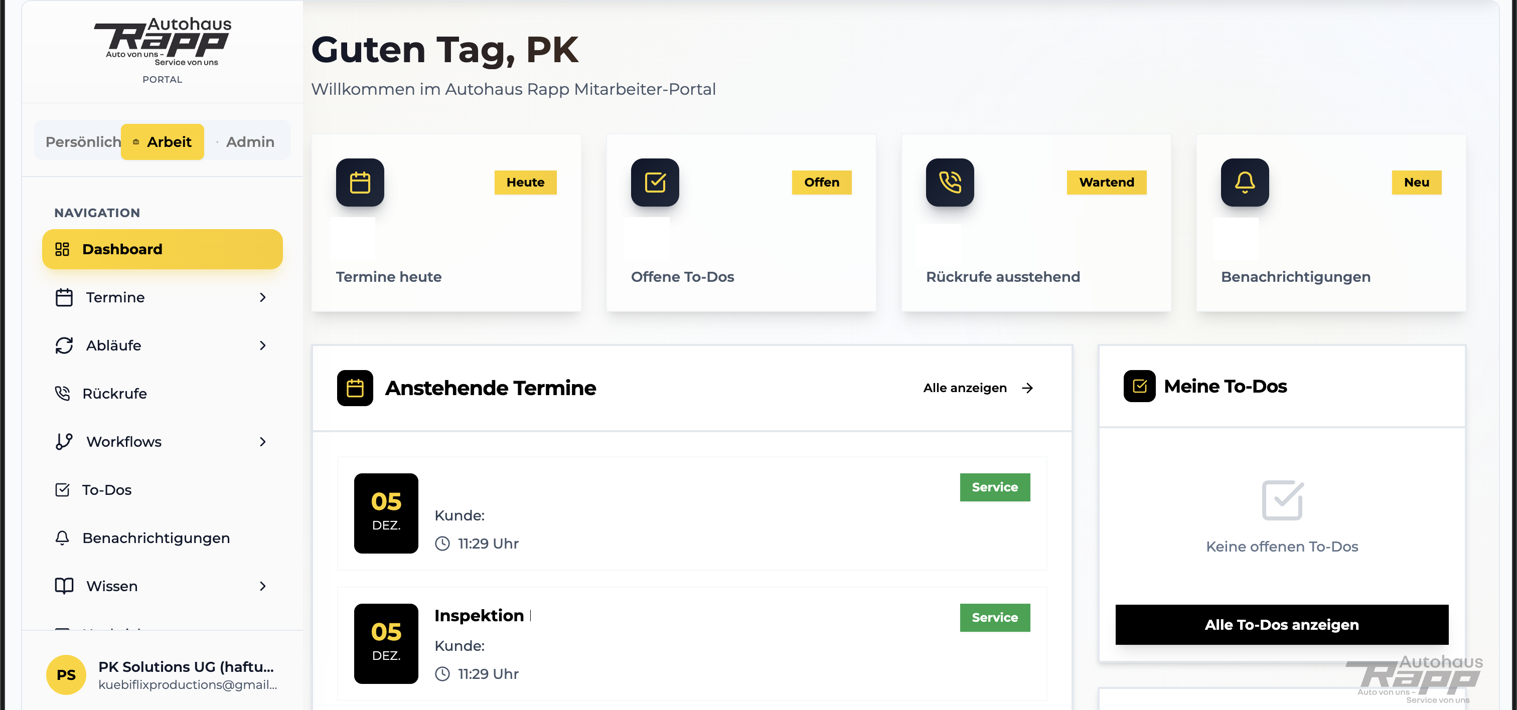
Task: Select the Arbeit mode toggle
Action: pos(163,142)
